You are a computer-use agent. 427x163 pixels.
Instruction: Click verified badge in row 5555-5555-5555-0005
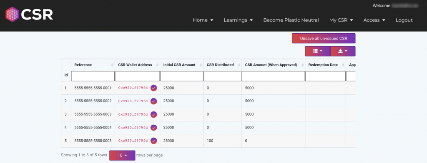154,141
